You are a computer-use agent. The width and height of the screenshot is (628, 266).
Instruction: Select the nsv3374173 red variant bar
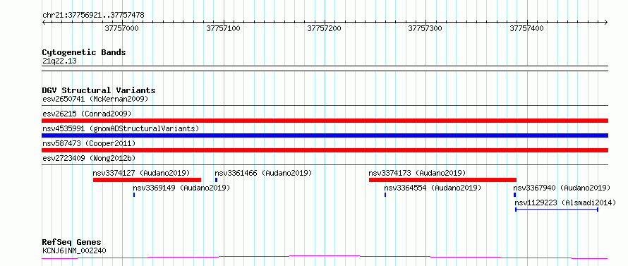(442, 180)
